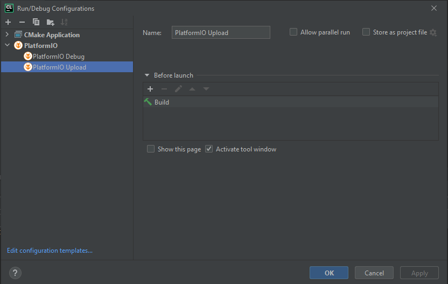Select the PlatformIO Upload configuration

tap(67, 67)
